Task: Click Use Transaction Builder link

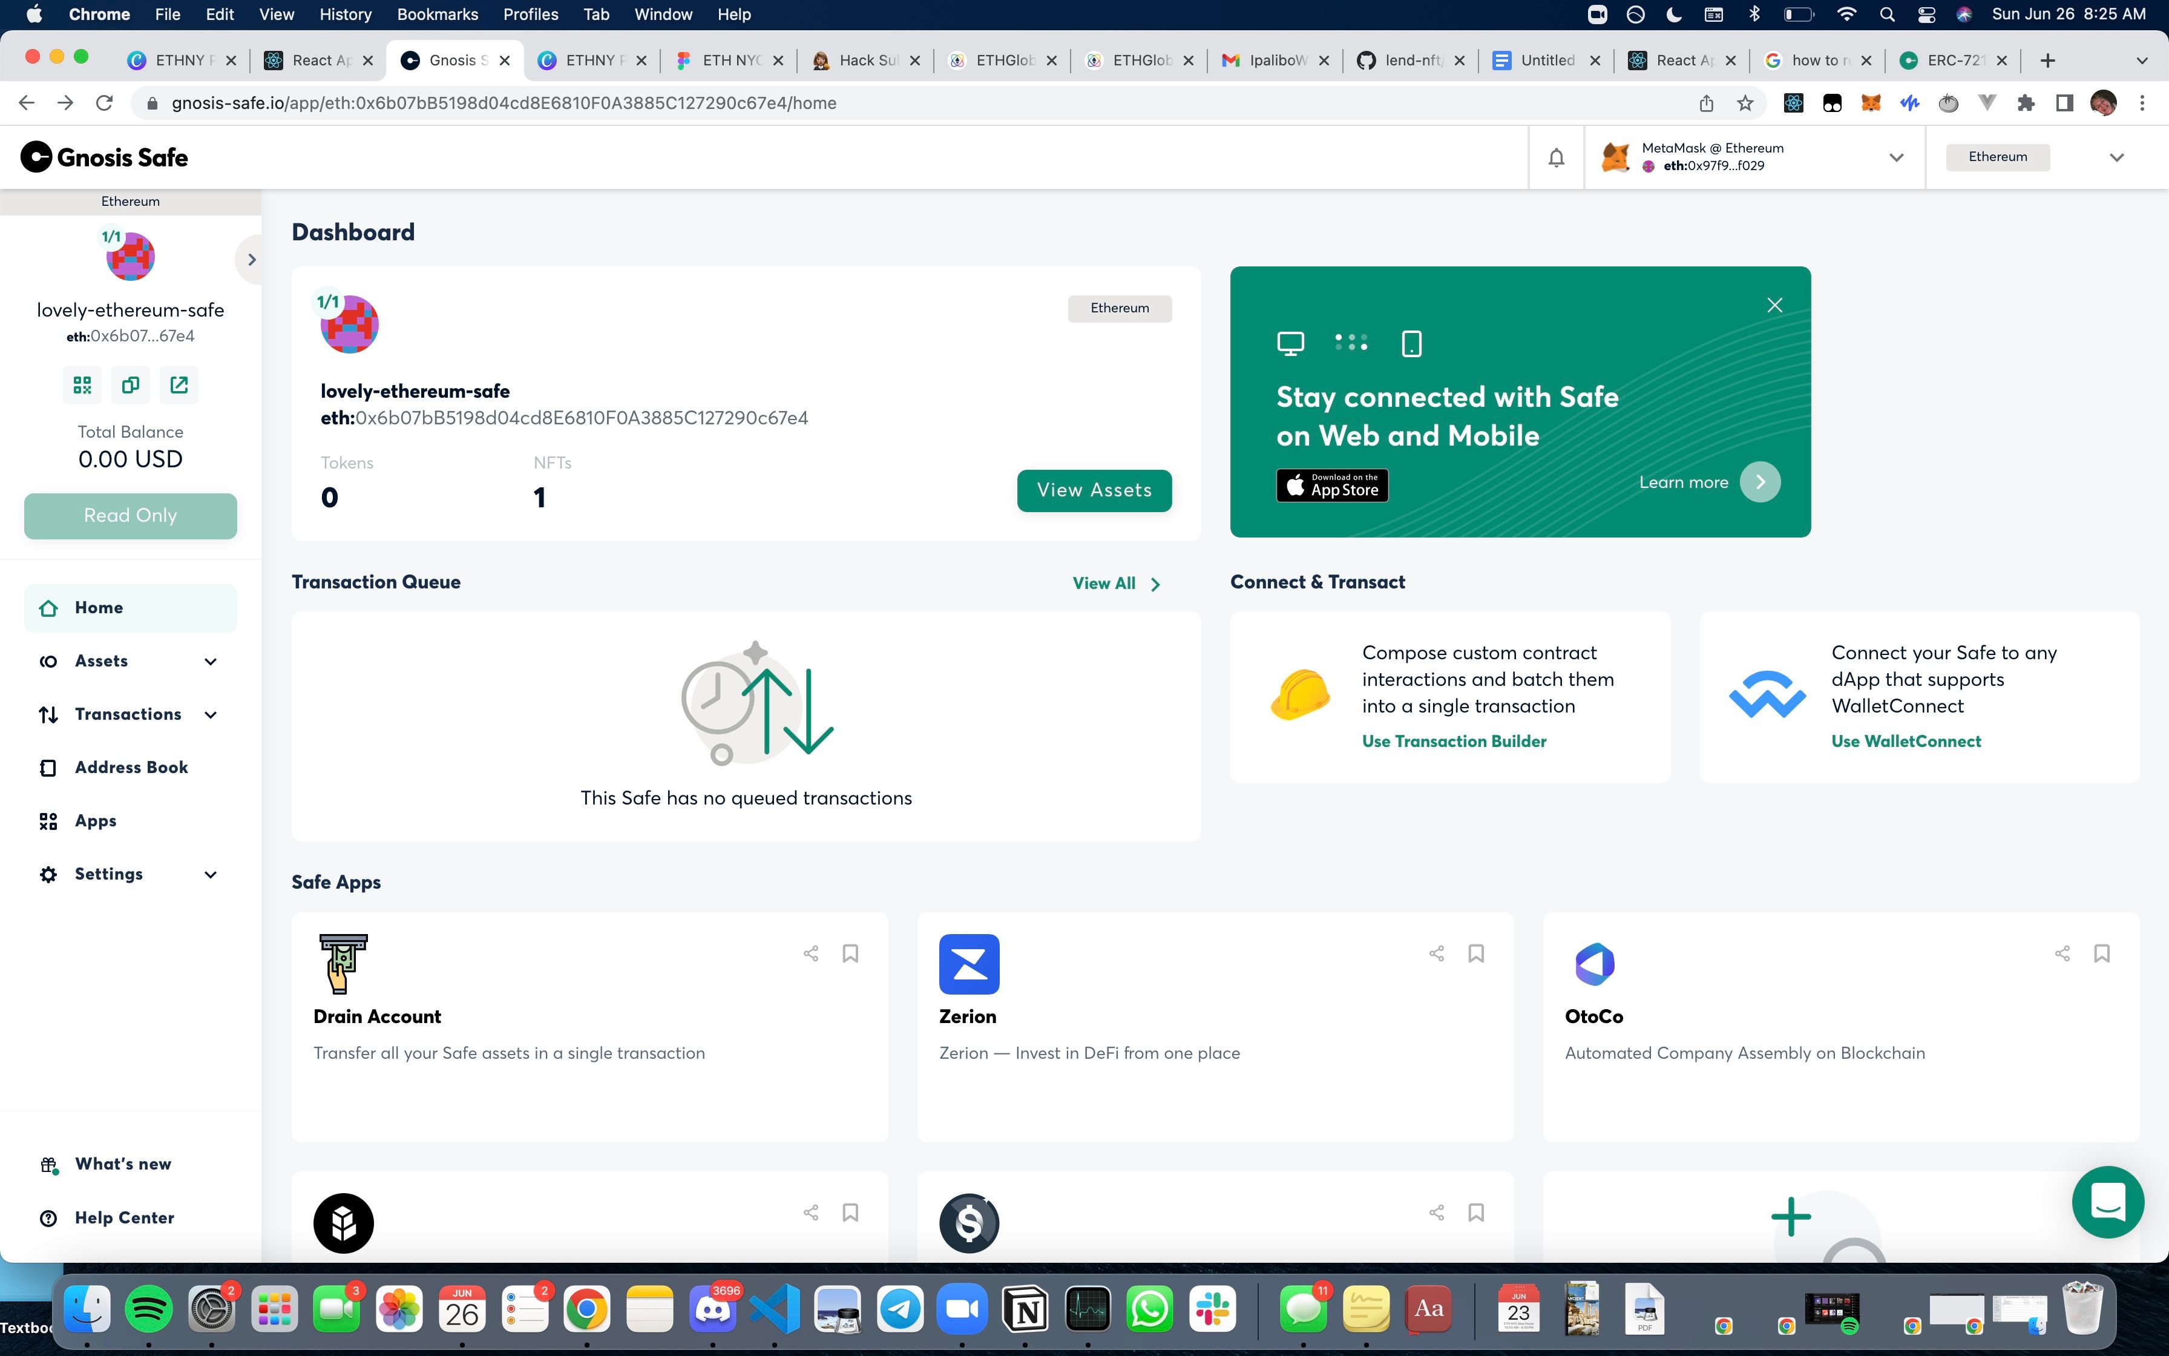Action: click(1454, 742)
